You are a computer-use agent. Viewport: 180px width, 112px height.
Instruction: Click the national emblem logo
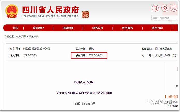12,11
